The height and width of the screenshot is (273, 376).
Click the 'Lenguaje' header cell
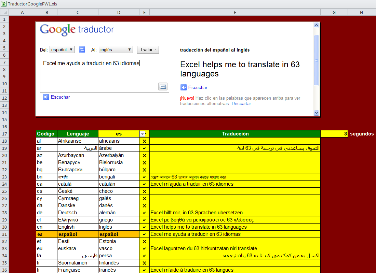78,134
